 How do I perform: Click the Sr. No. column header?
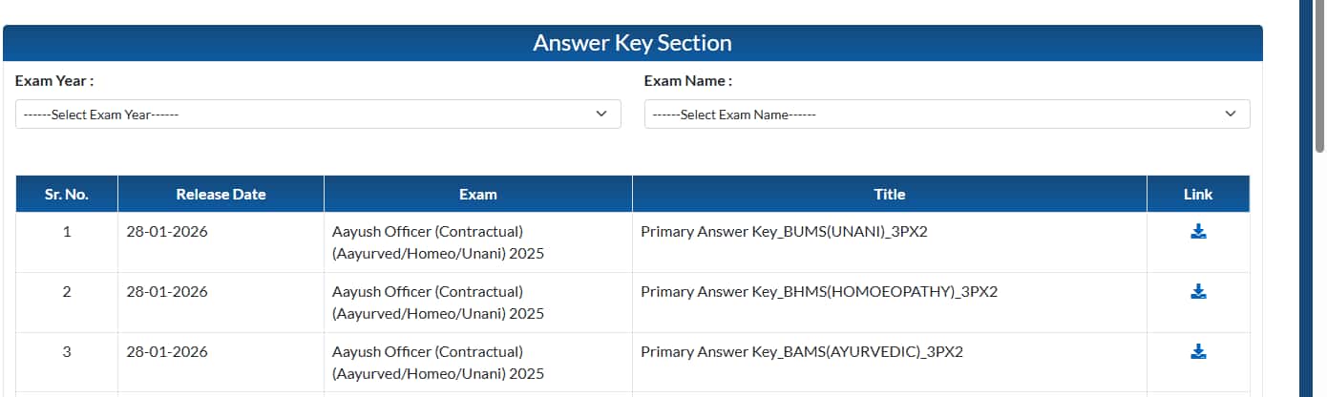tap(67, 194)
